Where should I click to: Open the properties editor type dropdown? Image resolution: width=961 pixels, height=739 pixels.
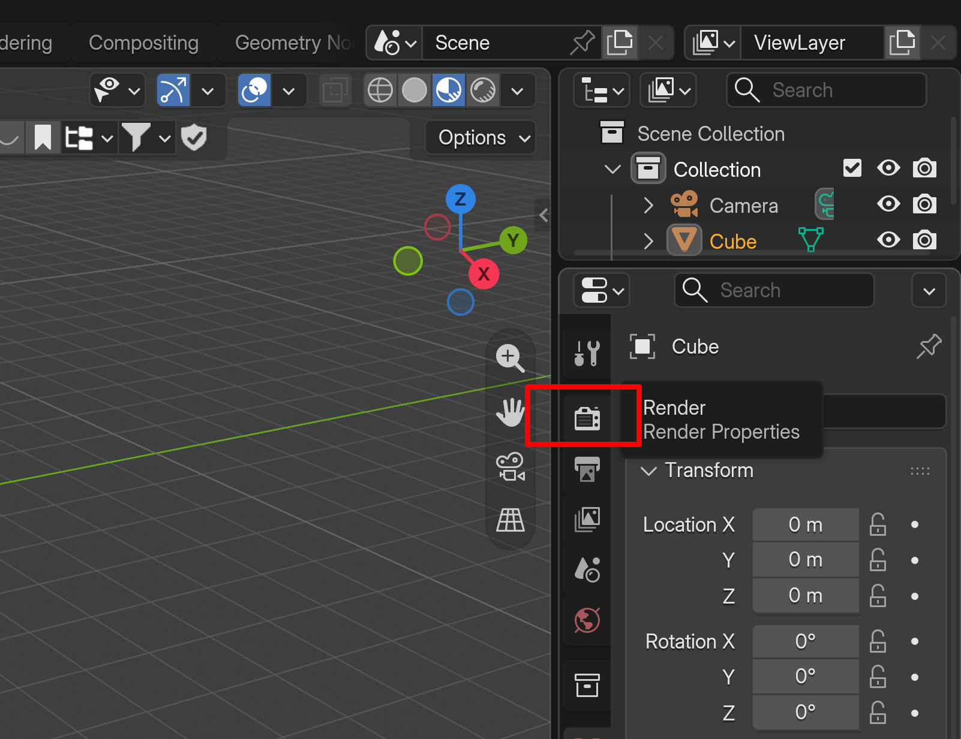point(602,291)
